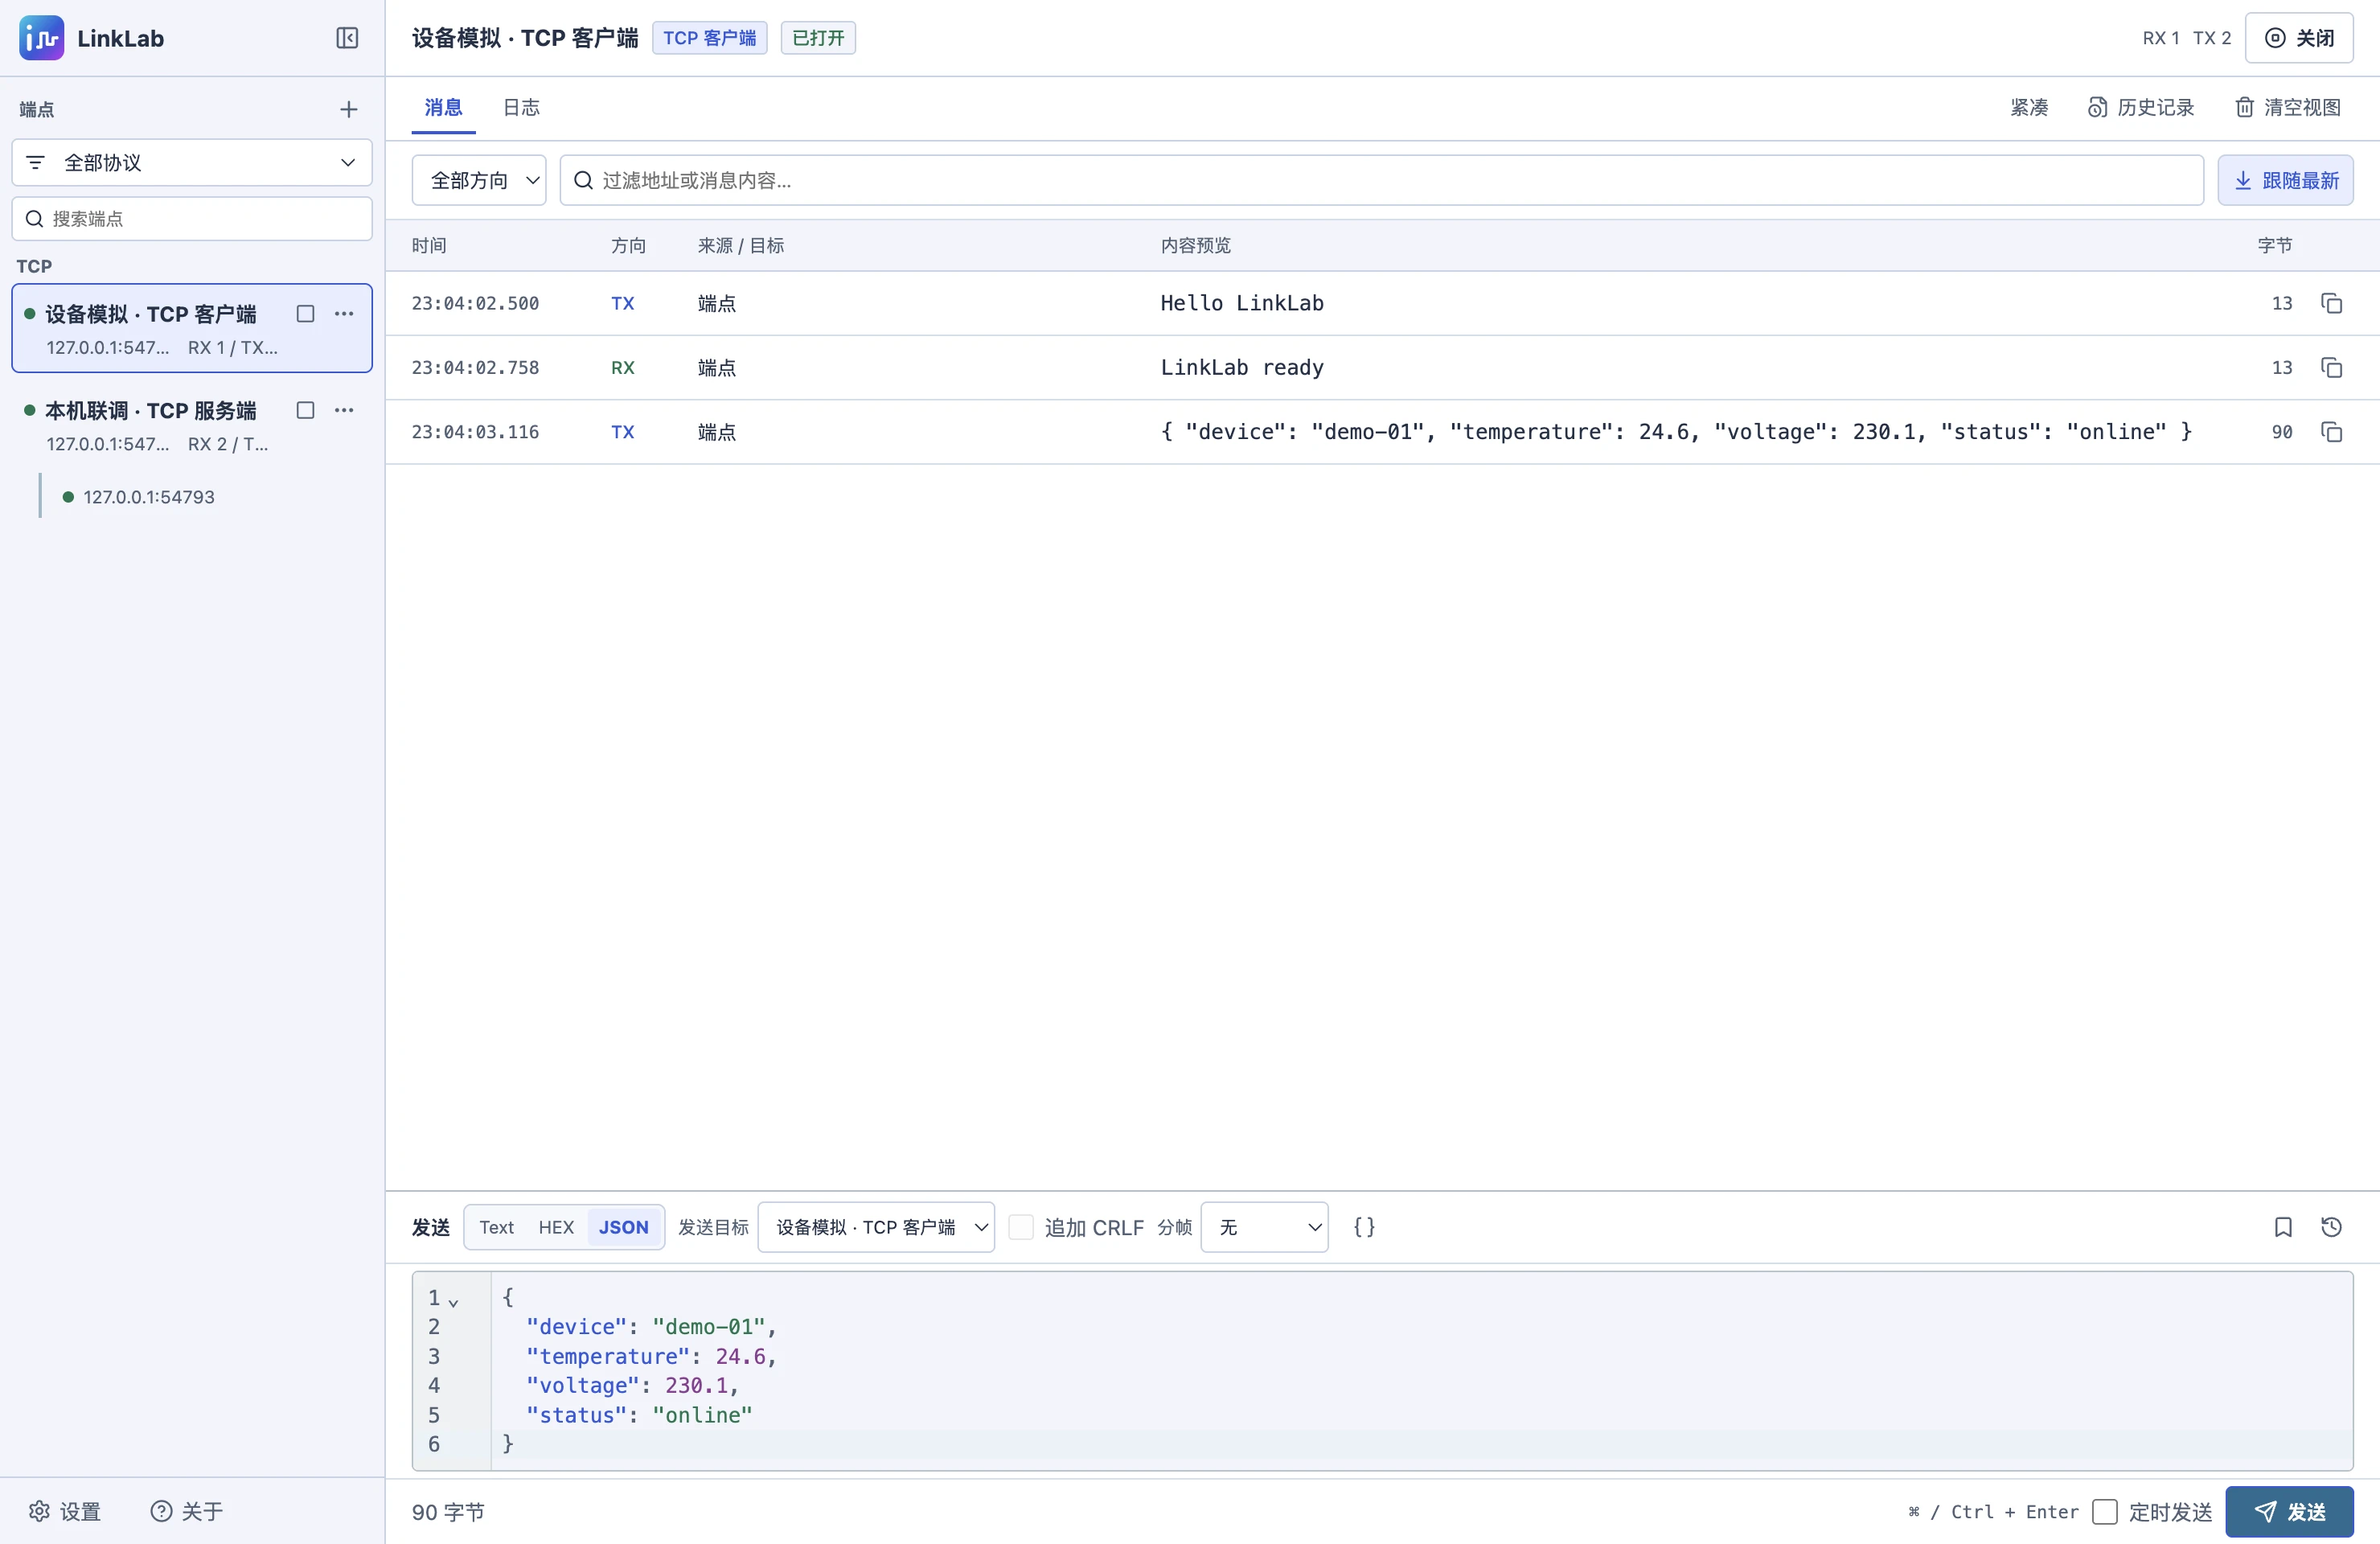Copy the JSON device message row
2380x1544 pixels.
coord(2331,432)
